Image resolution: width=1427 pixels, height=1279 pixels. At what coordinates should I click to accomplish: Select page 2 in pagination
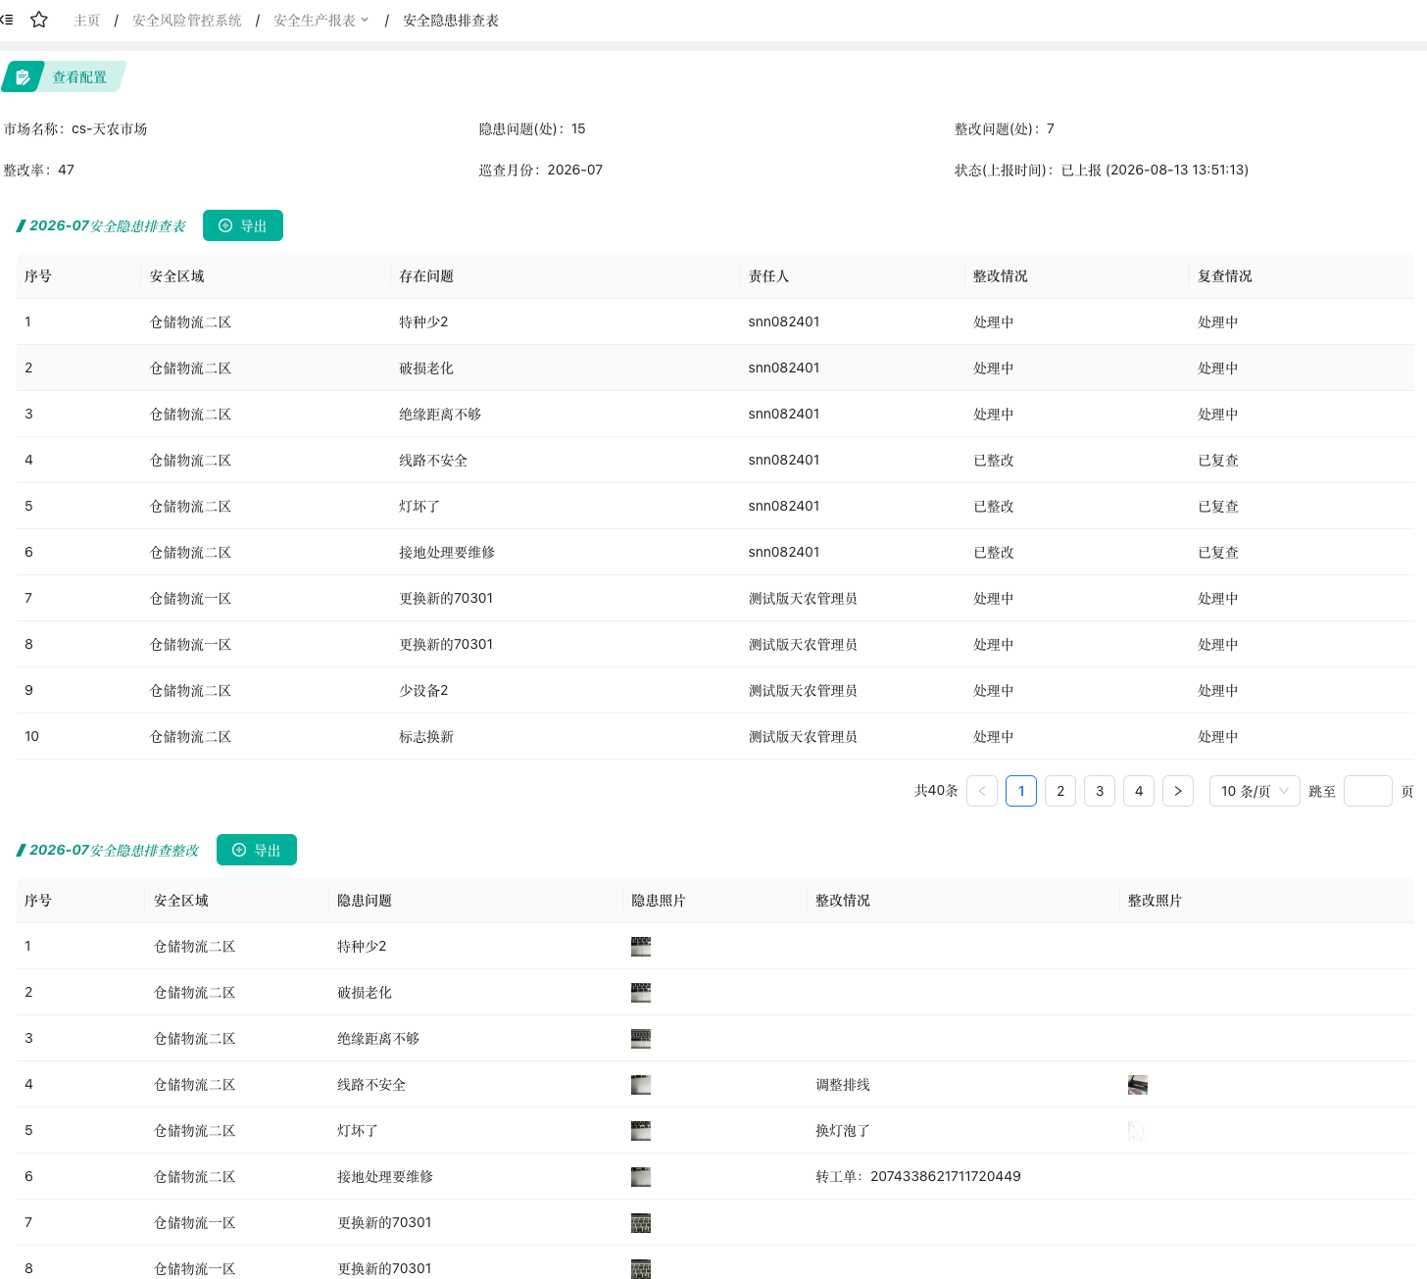(1060, 791)
